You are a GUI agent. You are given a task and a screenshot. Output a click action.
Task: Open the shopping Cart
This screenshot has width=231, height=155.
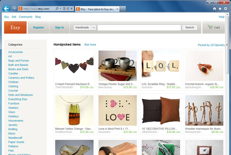pyautogui.click(x=214, y=27)
